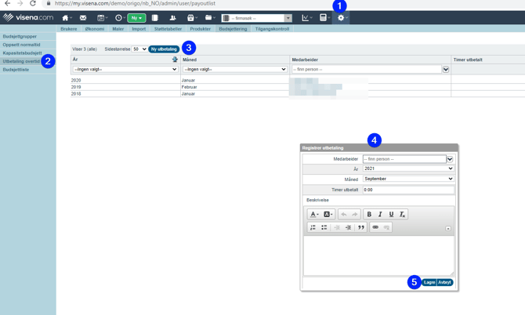Open the folder icon menu

pyautogui.click(x=209, y=18)
